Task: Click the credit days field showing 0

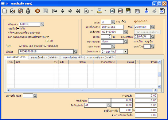Action: pyautogui.click(x=106, y=37)
